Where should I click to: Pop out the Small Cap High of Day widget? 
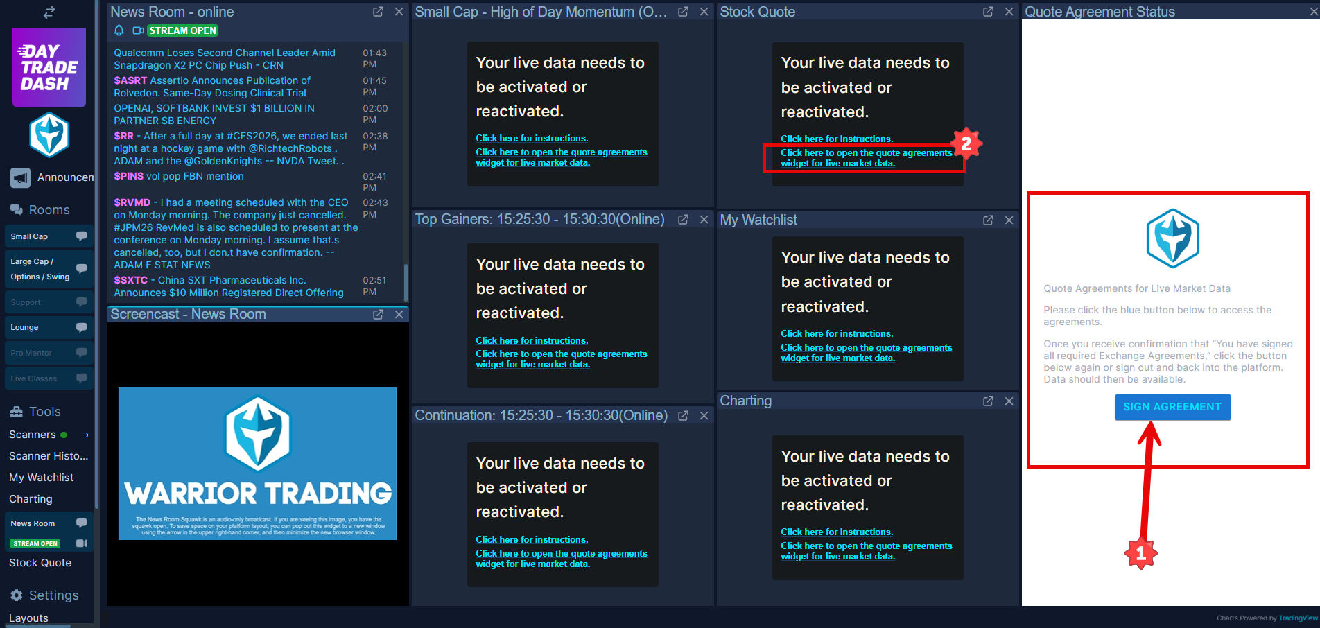pos(683,12)
